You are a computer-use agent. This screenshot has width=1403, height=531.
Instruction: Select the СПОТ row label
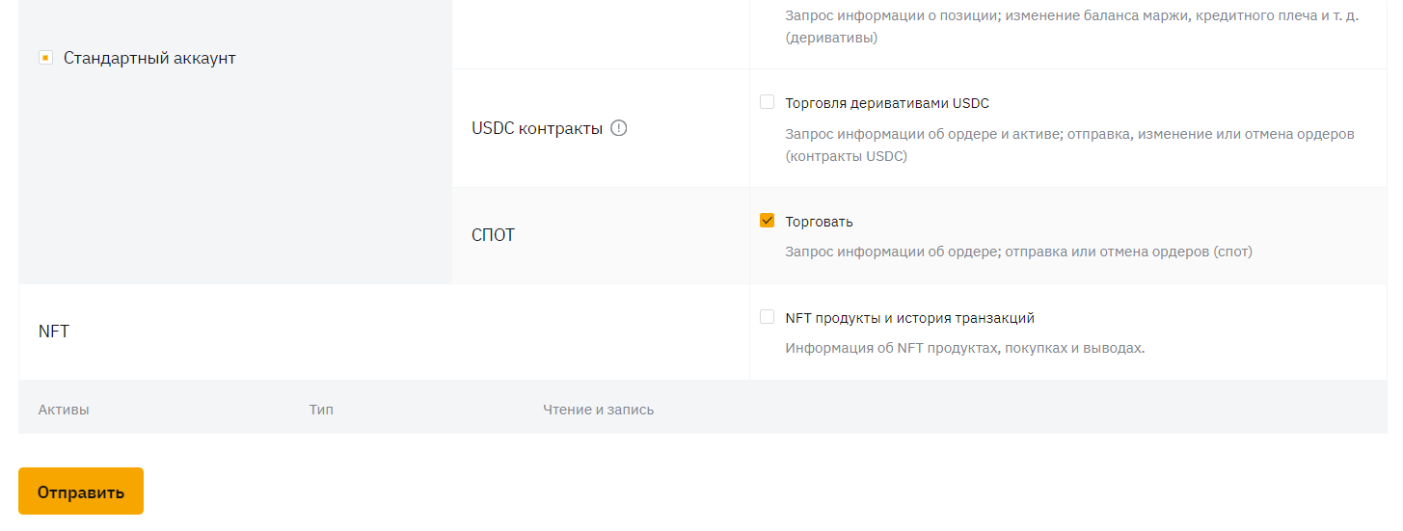tap(493, 235)
